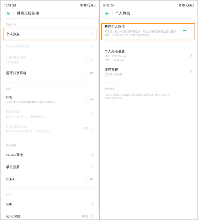Tap headphone icon in right screen status bar
The image size is (198, 220).
[188, 5]
